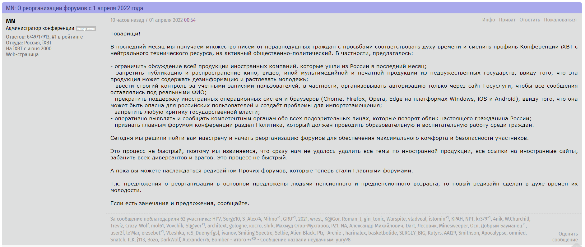The height and width of the screenshot is (247, 585).
Task: Click the thread title about forum reorganization
Action: click(x=74, y=8)
